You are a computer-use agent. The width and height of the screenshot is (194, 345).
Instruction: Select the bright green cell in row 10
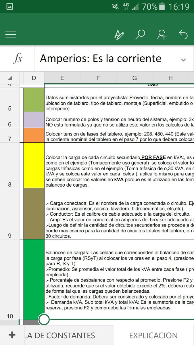34,279
